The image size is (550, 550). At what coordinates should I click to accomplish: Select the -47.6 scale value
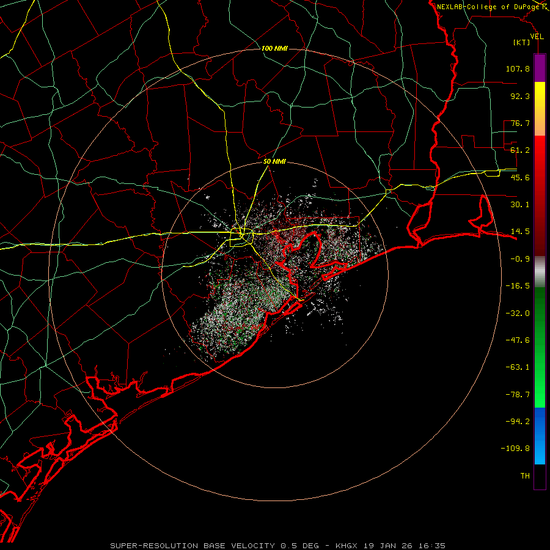pyautogui.click(x=518, y=340)
